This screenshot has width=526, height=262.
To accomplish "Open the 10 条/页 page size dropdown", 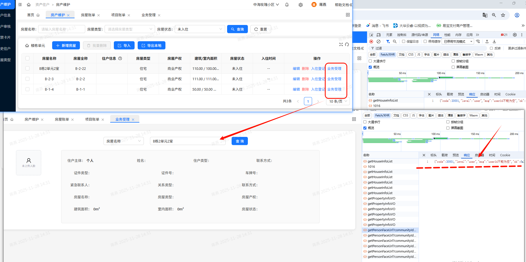I will tap(338, 101).
